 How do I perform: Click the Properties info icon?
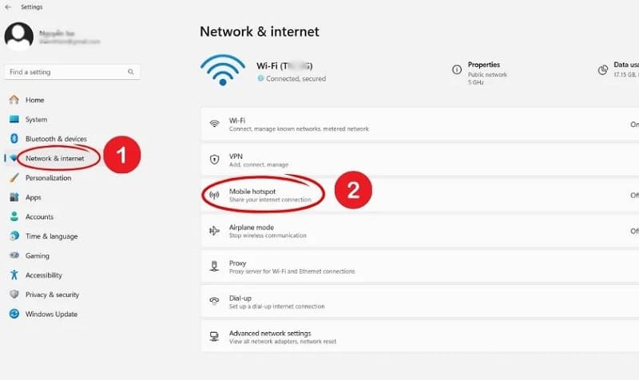[x=457, y=69]
